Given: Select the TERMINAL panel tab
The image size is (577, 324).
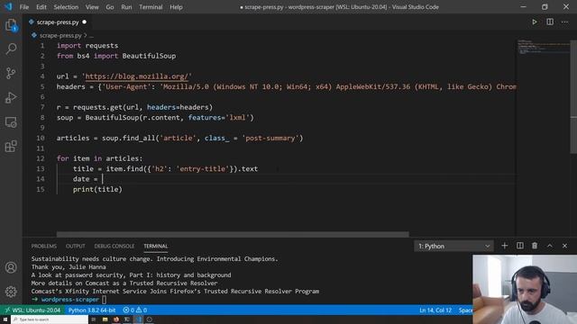Looking at the screenshot, I should (156, 246).
